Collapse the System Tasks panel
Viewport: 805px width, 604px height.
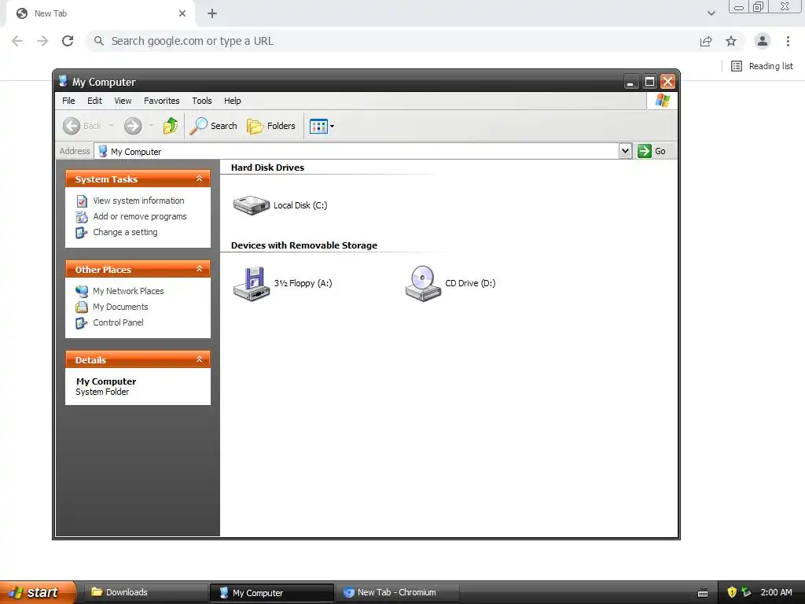199,179
